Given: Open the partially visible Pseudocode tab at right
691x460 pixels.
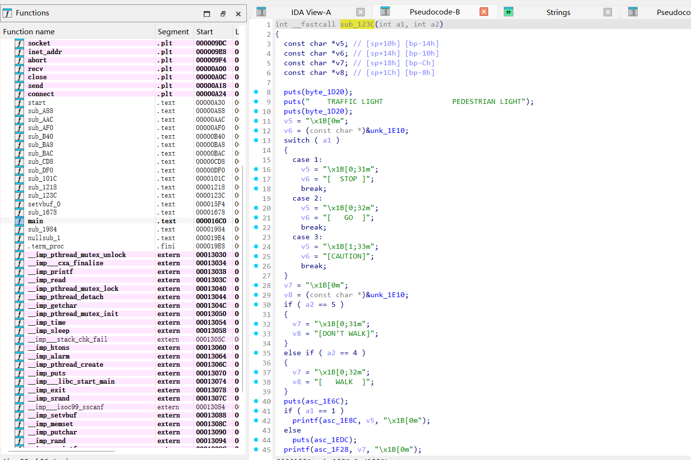Looking at the screenshot, I should tap(673, 12).
